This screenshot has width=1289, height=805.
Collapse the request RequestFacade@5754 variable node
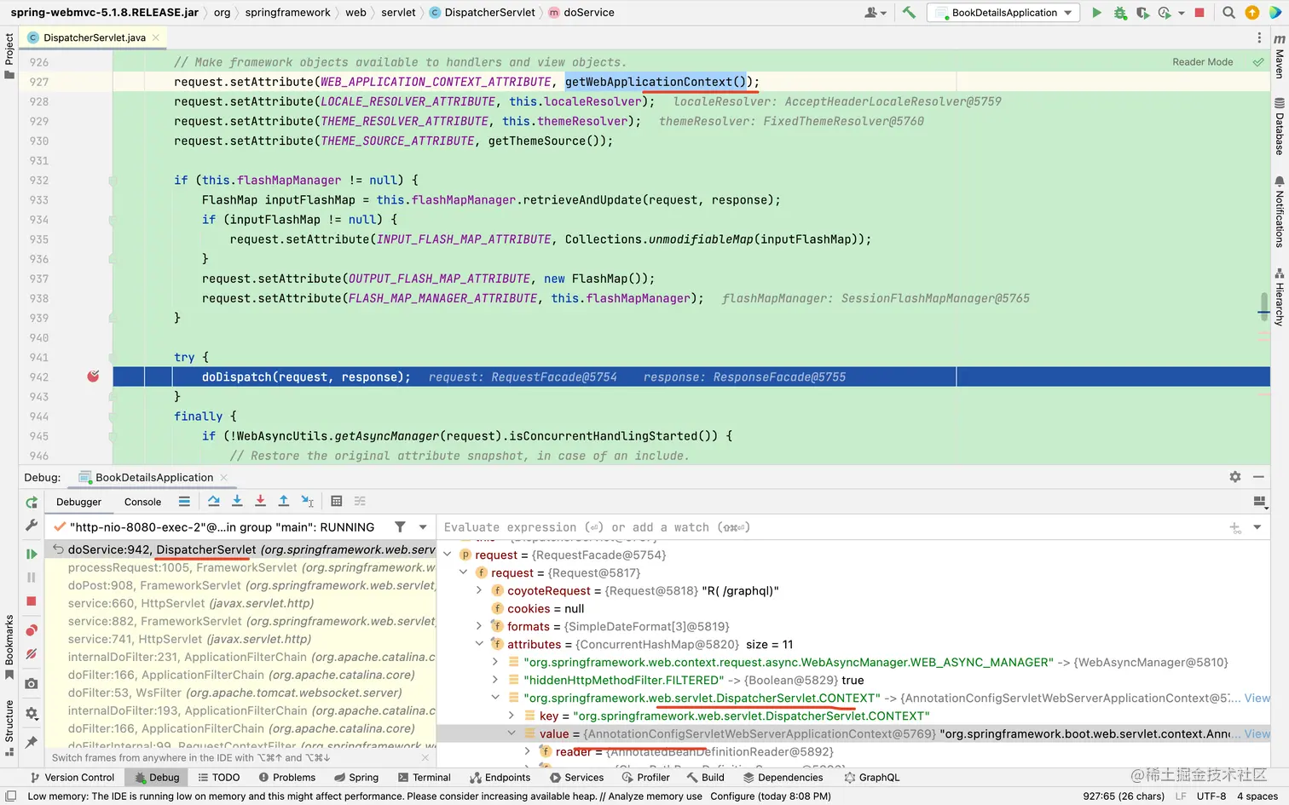[448, 555]
